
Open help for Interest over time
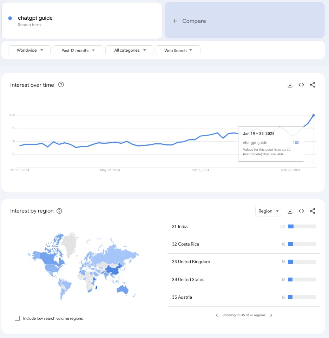pos(61,85)
